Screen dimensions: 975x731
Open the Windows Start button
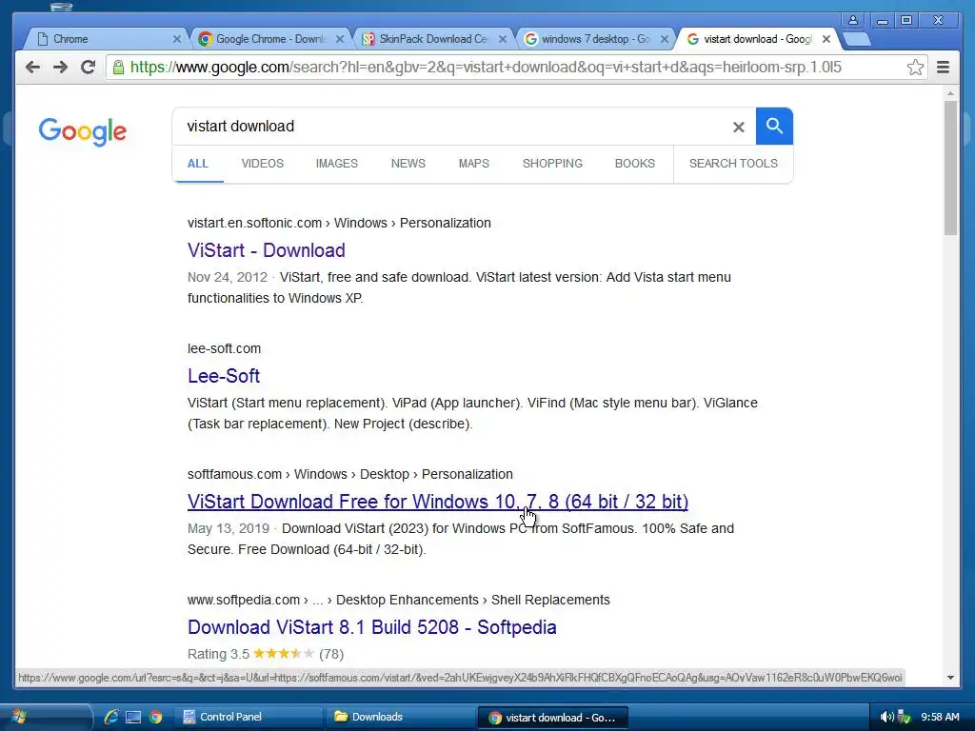pos(20,717)
